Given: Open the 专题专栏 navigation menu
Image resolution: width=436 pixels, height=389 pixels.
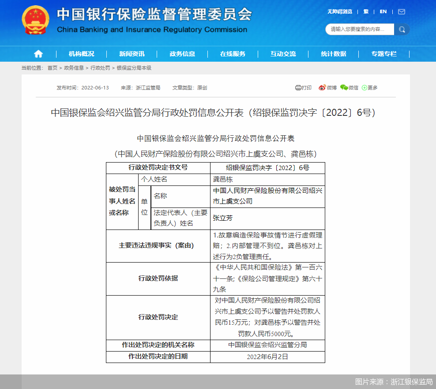Looking at the screenshot, I should click(x=384, y=54).
